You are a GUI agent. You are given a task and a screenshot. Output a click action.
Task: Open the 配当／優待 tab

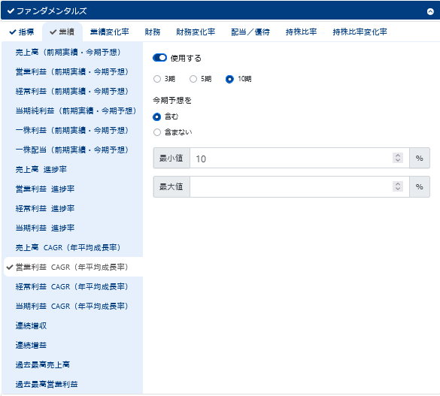(x=250, y=32)
